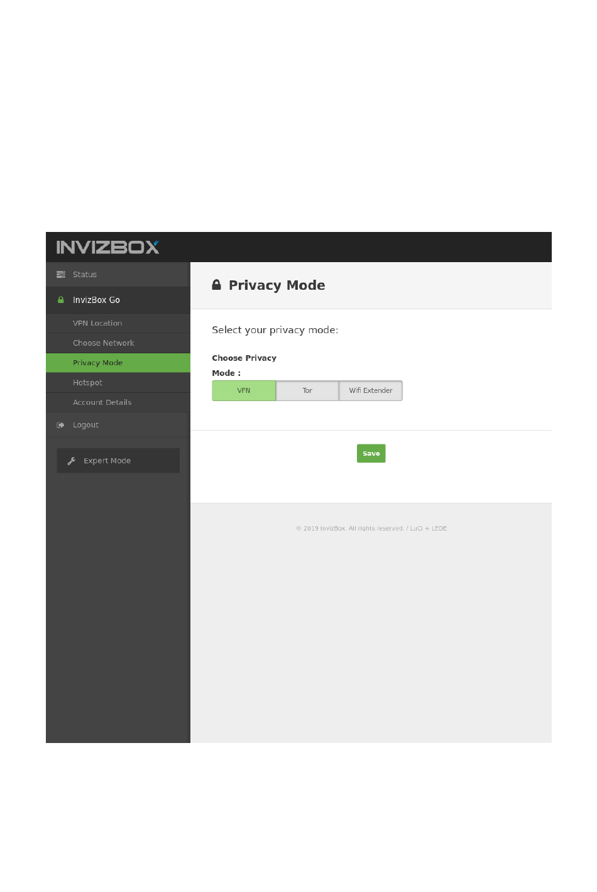Screen dimensions: 597x892
Task: Open the VPN Location menu entry
Action: pos(118,323)
